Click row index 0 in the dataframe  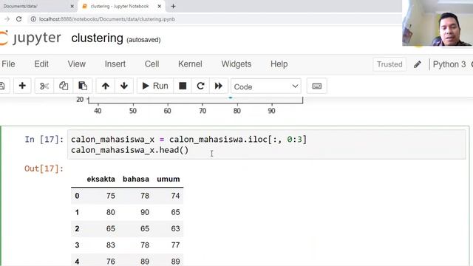[x=77, y=196]
